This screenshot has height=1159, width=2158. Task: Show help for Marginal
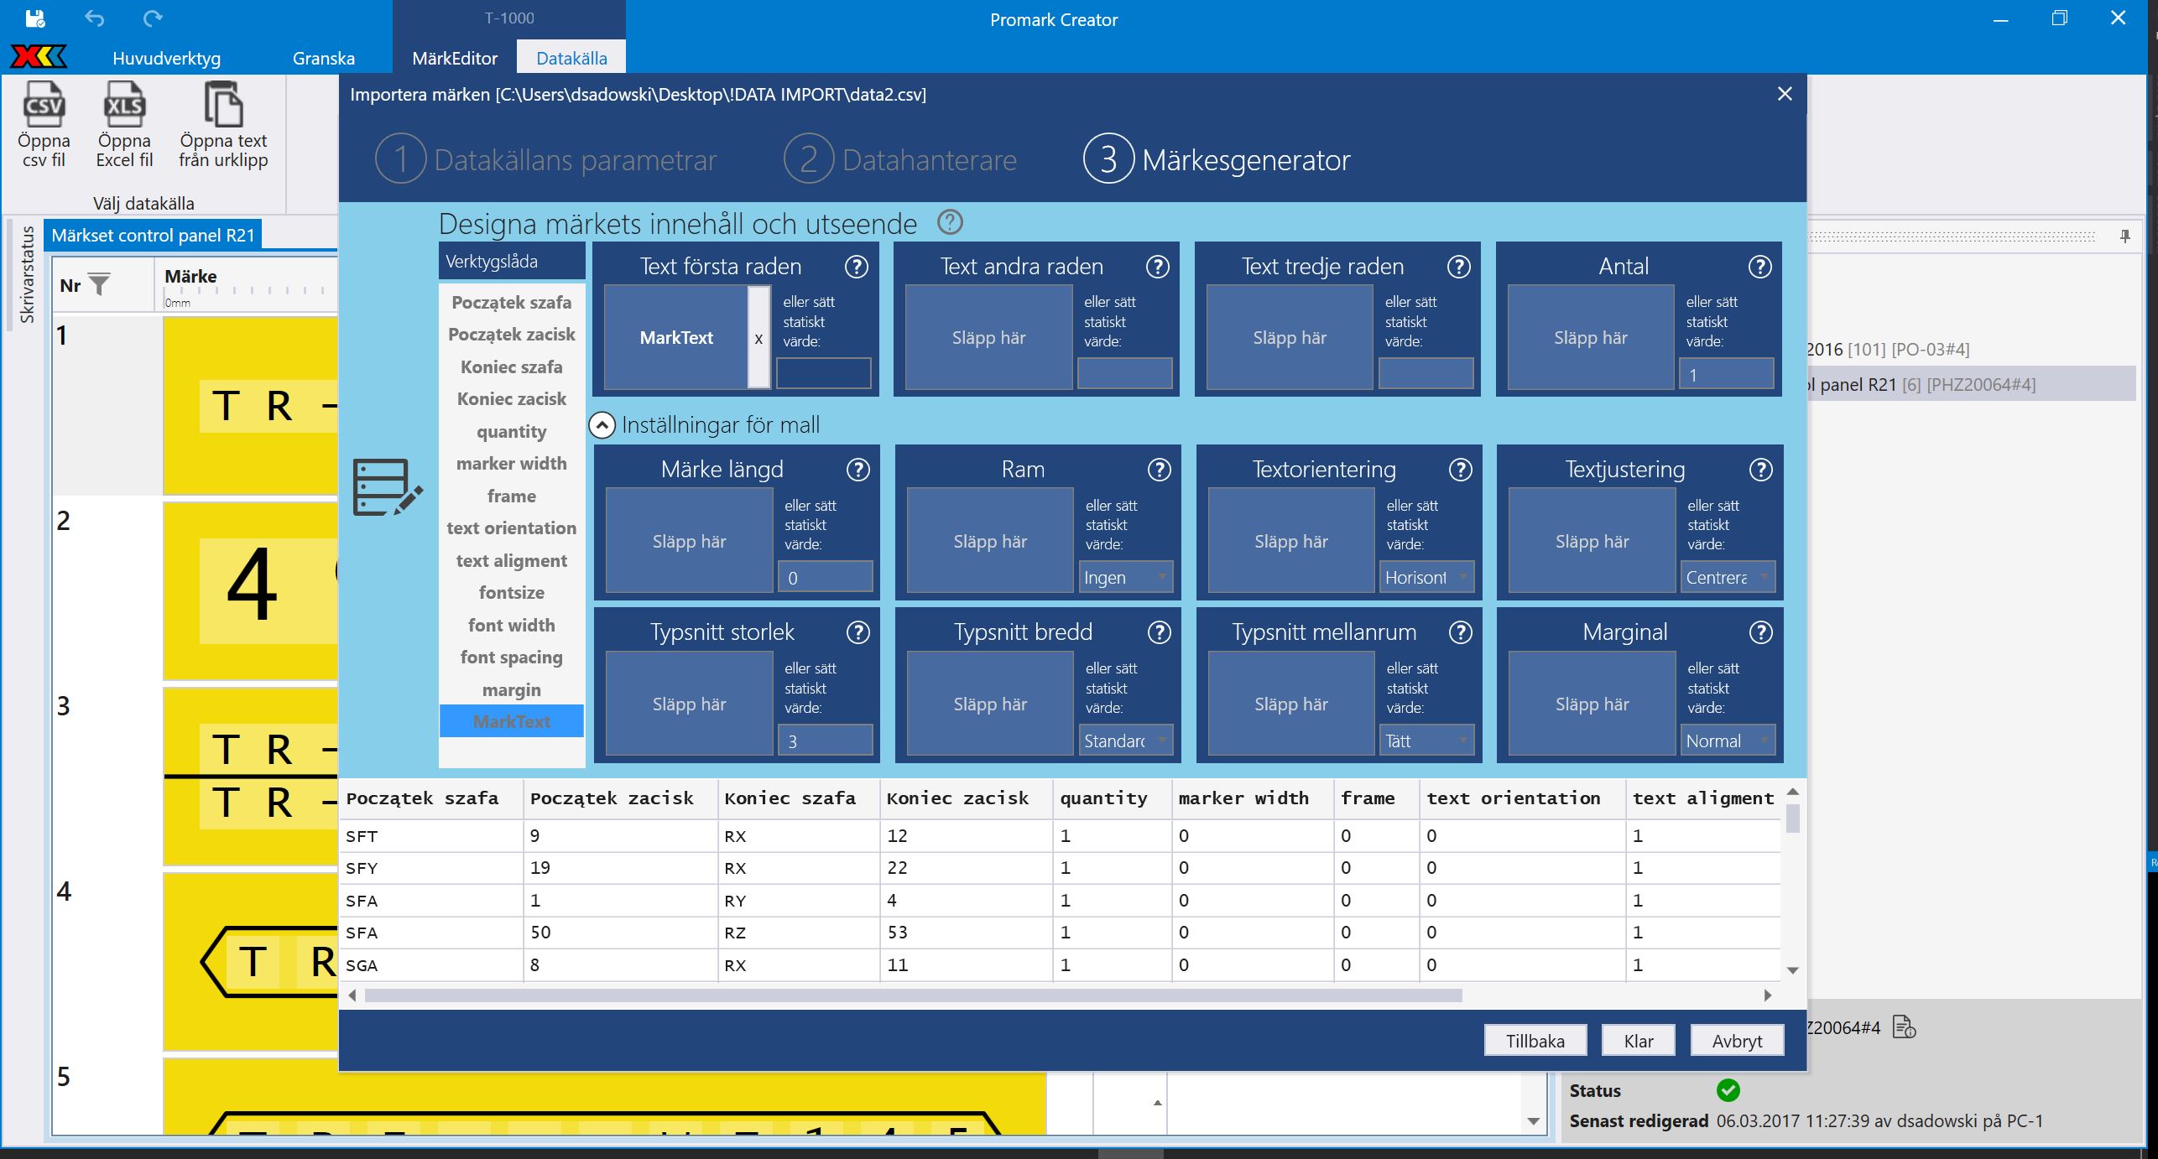(x=1760, y=632)
